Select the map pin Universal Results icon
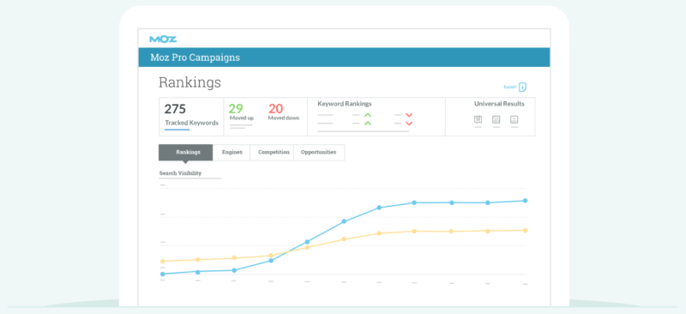The image size is (686, 314). coord(478,119)
